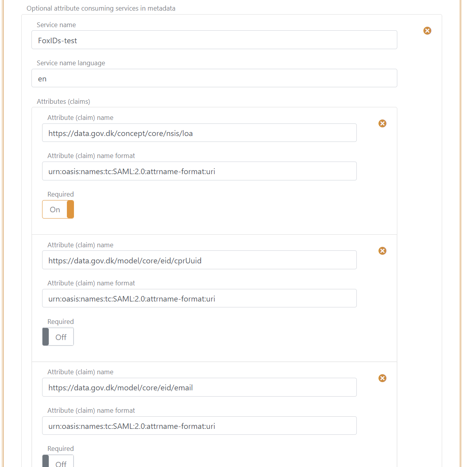
Task: Edit the Service name language field showing en
Action: coord(214,78)
